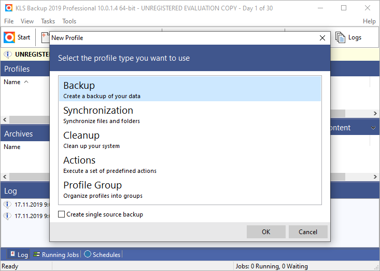380x271 pixels.
Task: Close the New Profile dialog
Action: coord(322,38)
